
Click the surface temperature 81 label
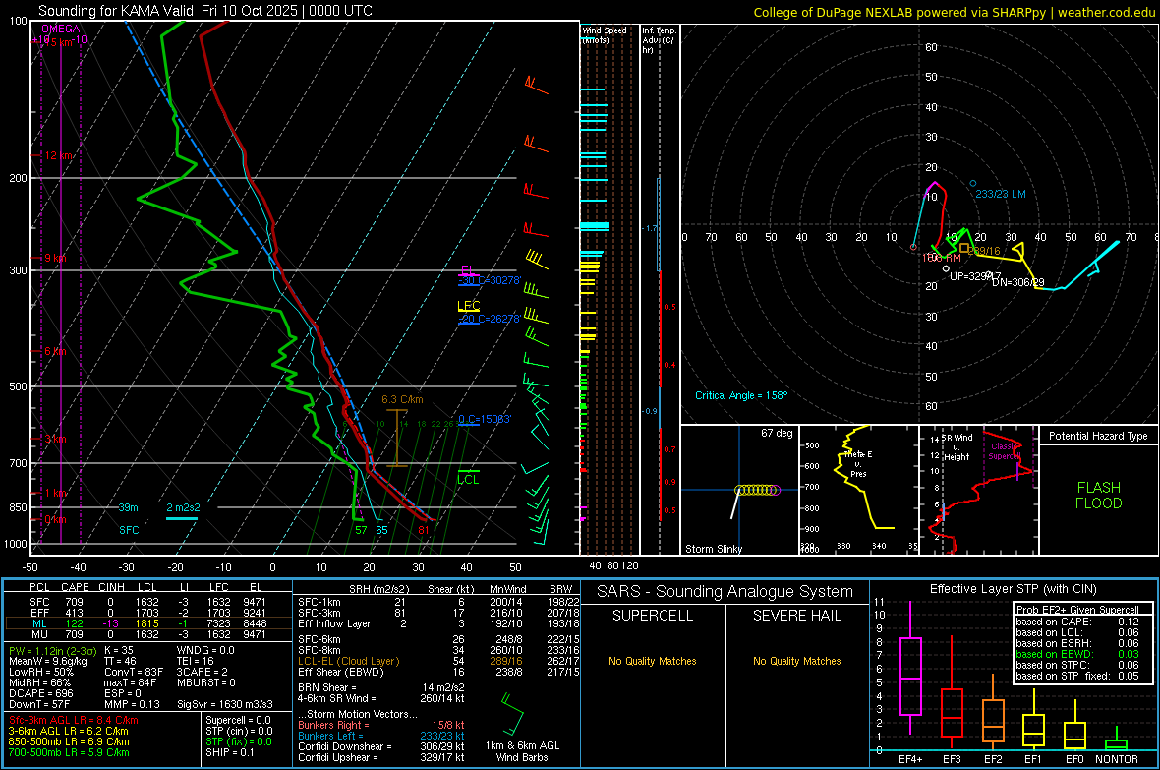(x=423, y=530)
